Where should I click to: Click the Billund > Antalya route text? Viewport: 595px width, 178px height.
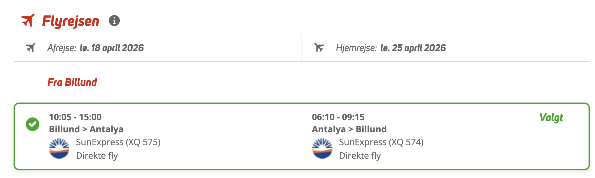pos(86,129)
